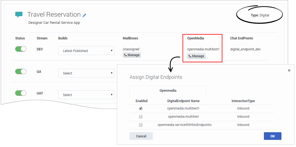This screenshot has width=296, height=147.
Task: Close the Assign Digital Endpoints dialog
Action: 289,70
